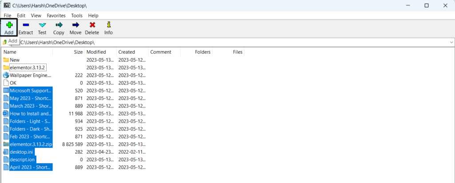
Task: Open the File menu
Action: pos(8,16)
